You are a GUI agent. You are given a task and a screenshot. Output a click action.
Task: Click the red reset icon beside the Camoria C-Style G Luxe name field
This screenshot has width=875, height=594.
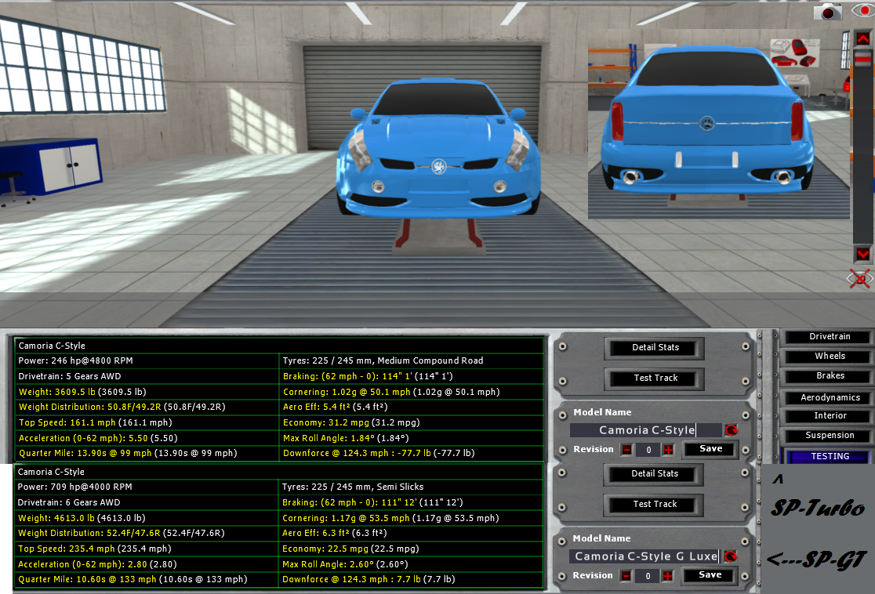click(731, 556)
